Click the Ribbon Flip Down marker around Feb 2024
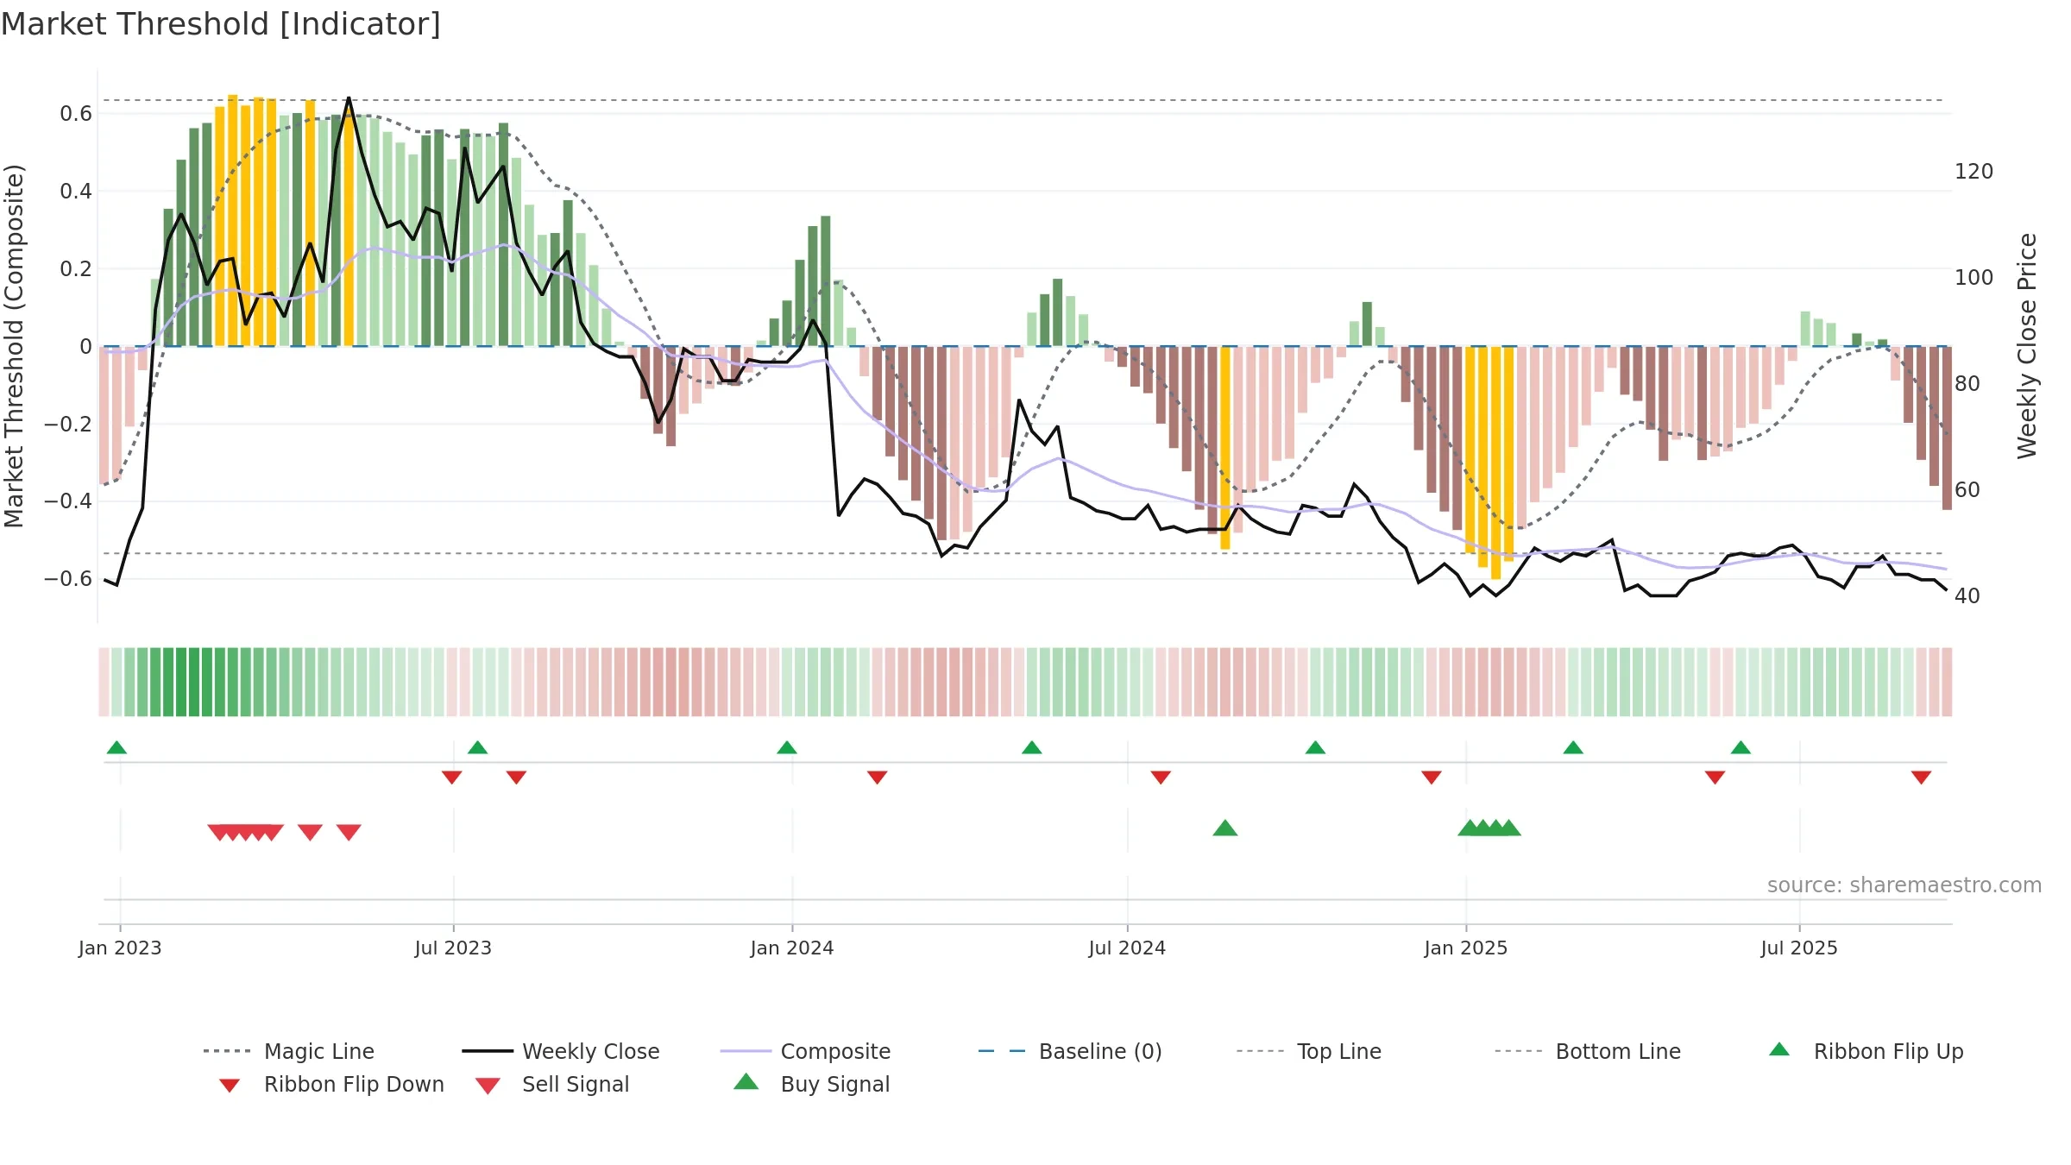The width and height of the screenshot is (2071, 1165). point(877,777)
